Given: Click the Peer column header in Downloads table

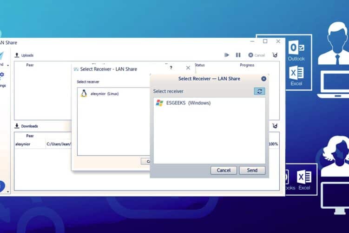Looking at the screenshot, I should click(x=30, y=136).
